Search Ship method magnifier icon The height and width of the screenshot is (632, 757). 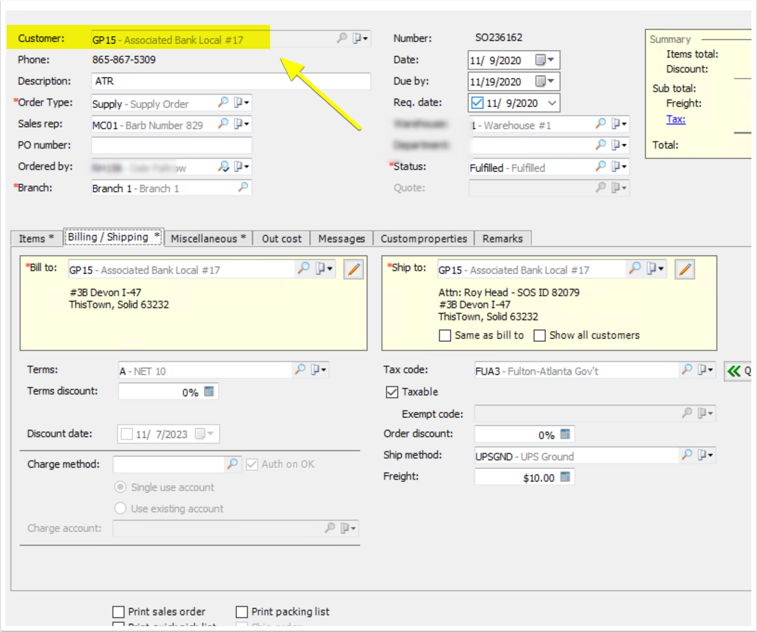(686, 454)
